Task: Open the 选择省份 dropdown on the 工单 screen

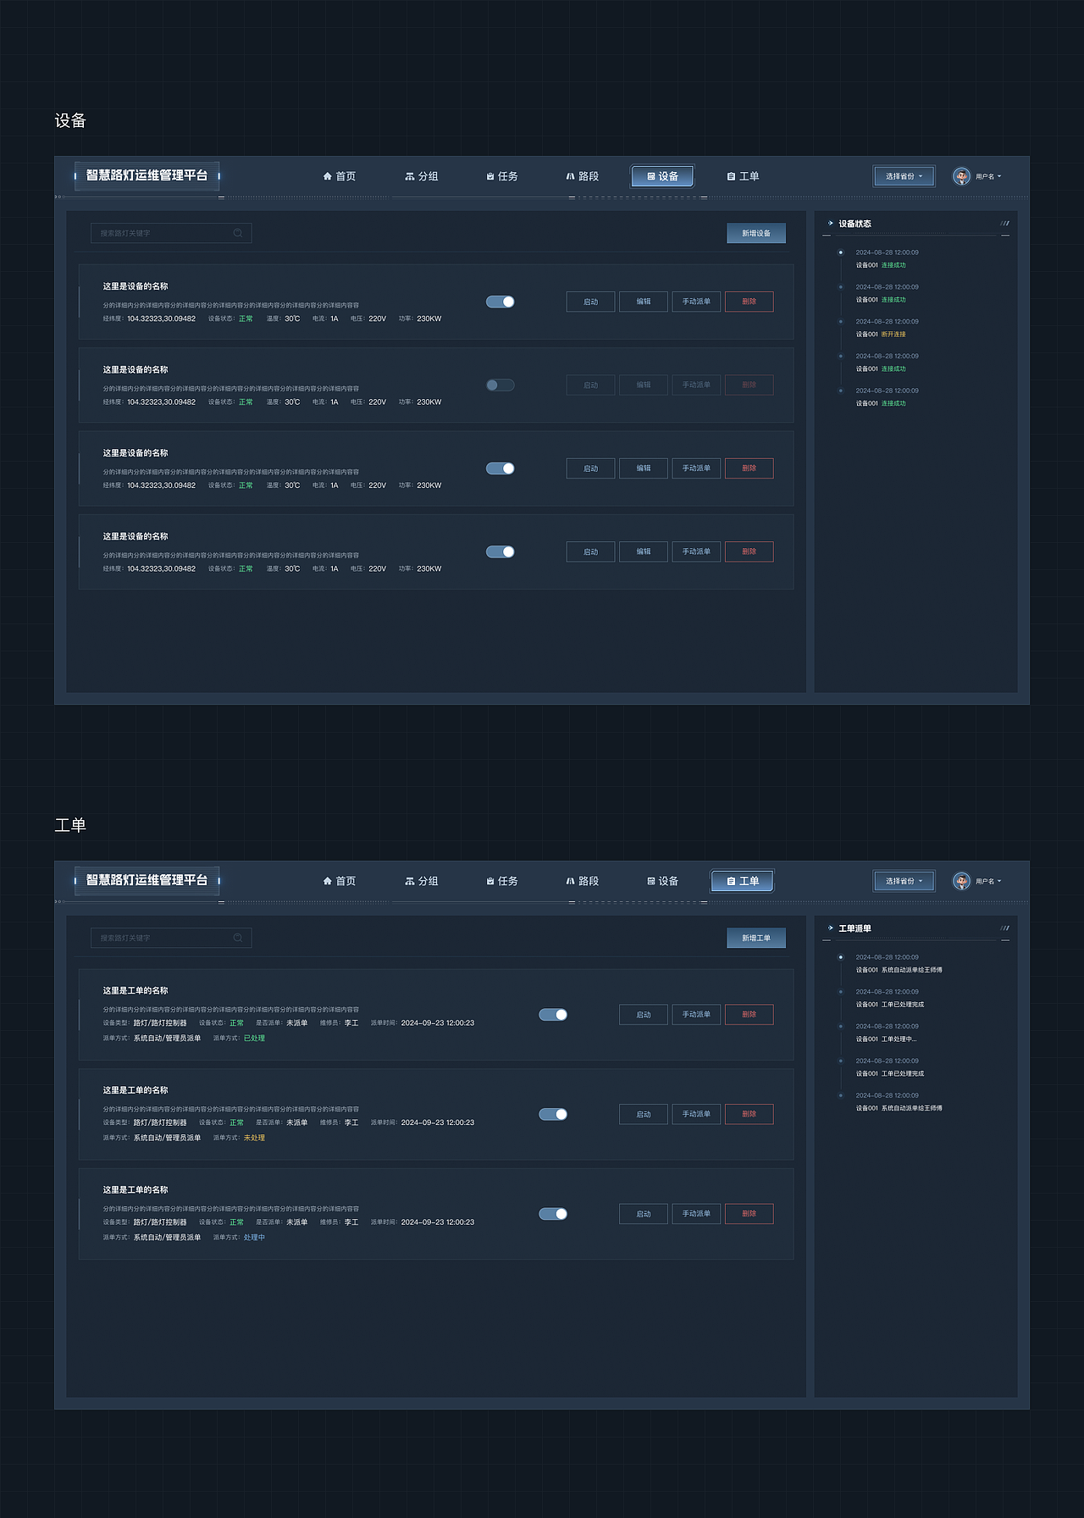Action: pyautogui.click(x=904, y=881)
